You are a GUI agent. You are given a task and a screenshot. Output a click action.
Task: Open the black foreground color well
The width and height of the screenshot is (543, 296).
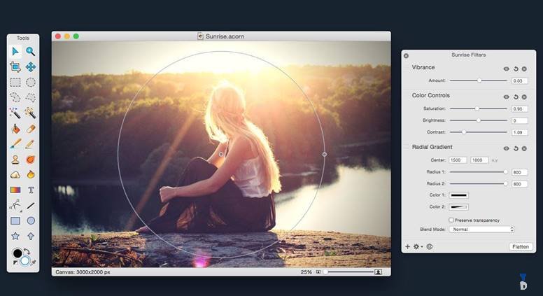coord(17,253)
